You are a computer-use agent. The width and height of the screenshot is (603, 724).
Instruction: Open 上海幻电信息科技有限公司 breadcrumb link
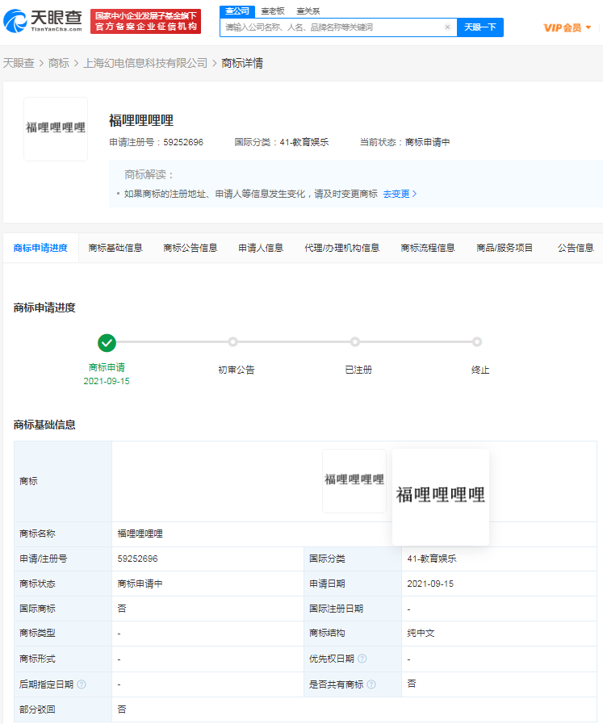(x=145, y=63)
